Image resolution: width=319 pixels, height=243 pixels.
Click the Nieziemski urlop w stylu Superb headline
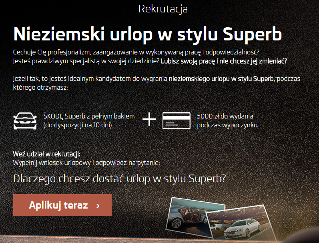(x=148, y=34)
